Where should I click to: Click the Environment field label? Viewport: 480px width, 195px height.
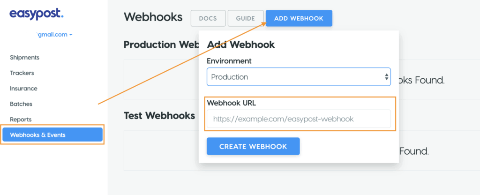point(229,61)
